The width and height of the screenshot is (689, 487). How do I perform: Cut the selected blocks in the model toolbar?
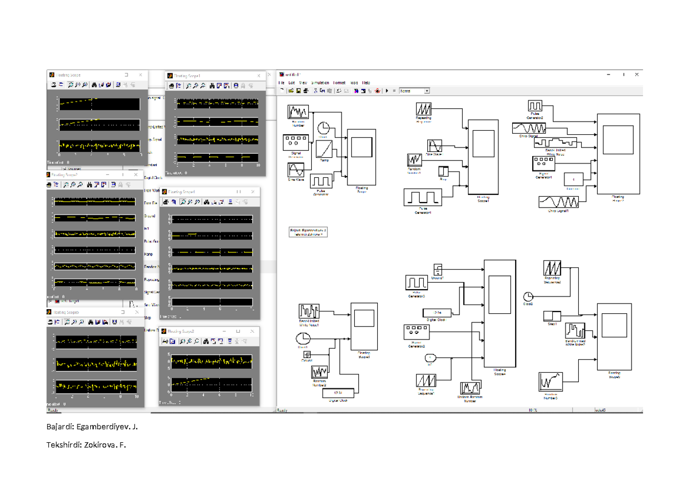click(315, 91)
